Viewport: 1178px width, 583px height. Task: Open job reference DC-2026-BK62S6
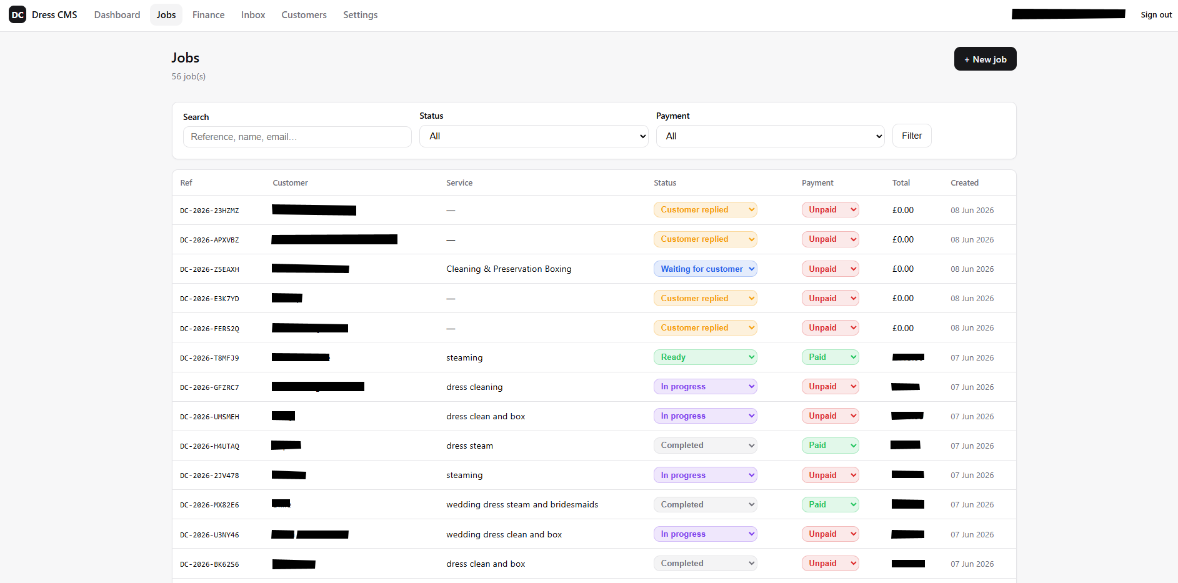[209, 564]
